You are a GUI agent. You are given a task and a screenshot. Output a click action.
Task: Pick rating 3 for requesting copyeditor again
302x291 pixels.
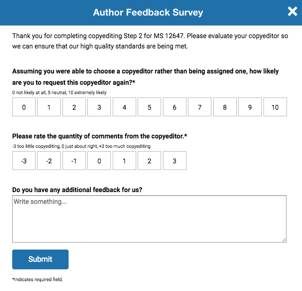[99, 107]
